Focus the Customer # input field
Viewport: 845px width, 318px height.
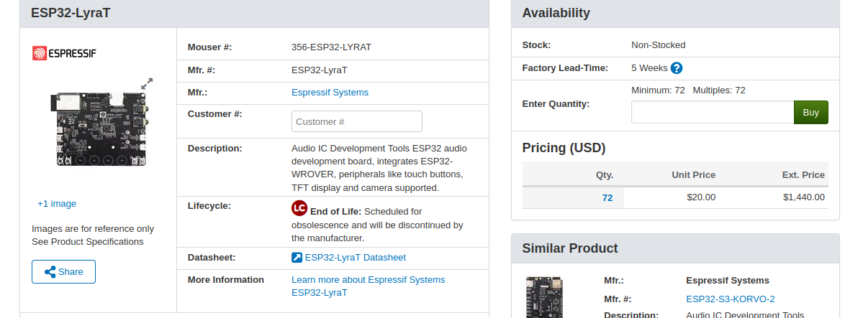[357, 121]
